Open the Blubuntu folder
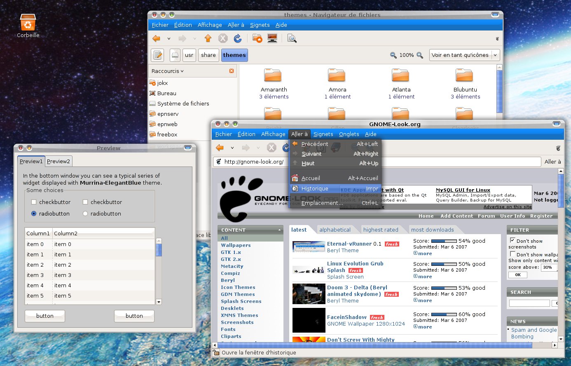 [465, 75]
